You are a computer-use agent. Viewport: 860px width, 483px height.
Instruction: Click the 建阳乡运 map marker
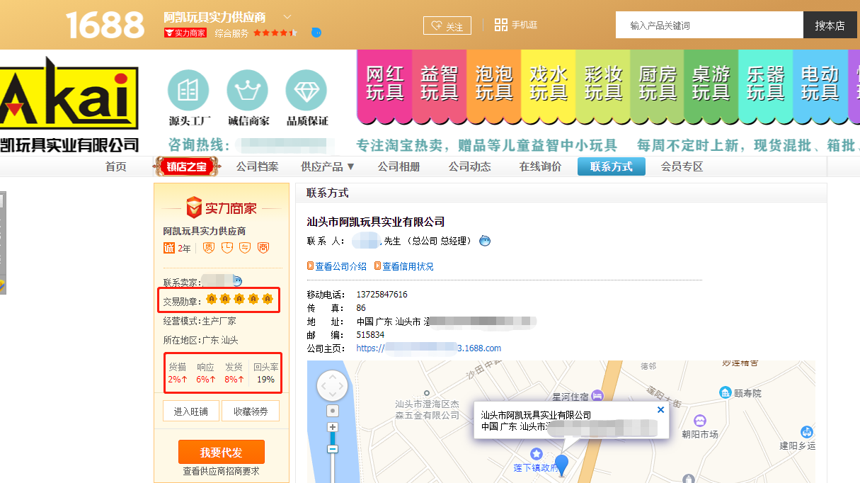pyautogui.click(x=806, y=432)
